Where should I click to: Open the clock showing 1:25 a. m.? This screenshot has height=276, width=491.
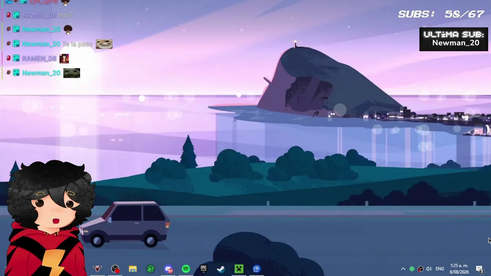[x=459, y=269]
